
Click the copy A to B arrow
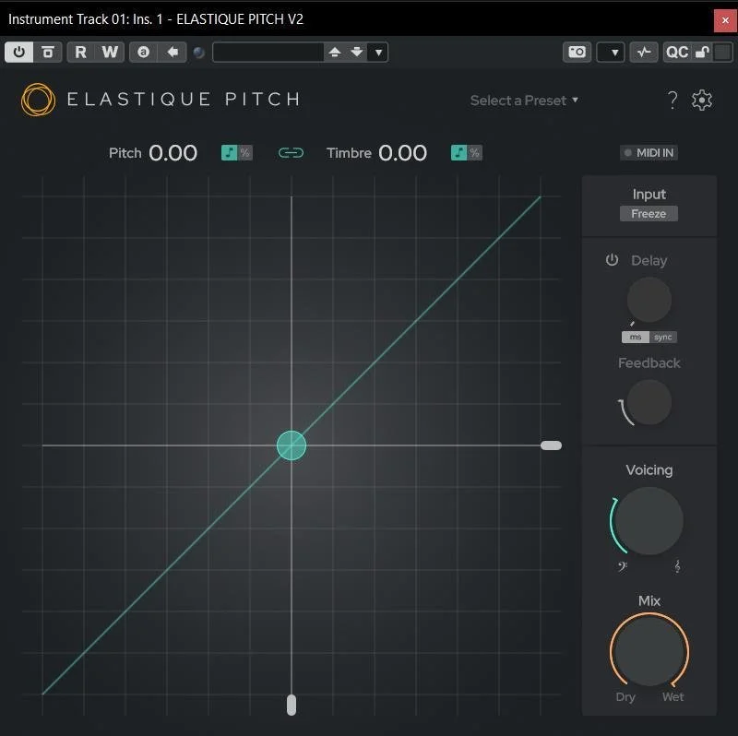173,52
